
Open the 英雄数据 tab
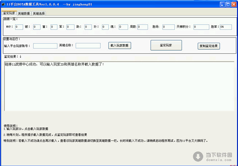point(24,13)
